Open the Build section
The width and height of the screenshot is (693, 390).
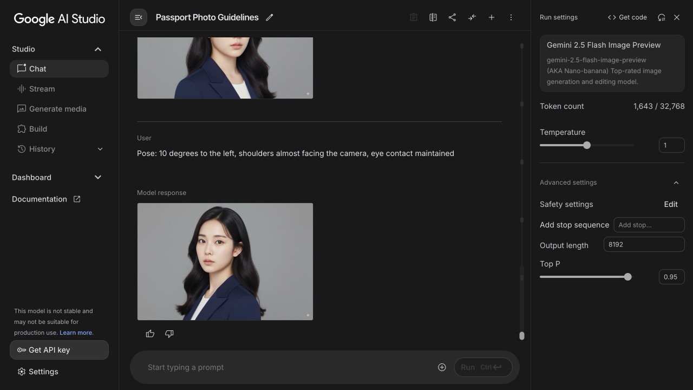click(59, 129)
